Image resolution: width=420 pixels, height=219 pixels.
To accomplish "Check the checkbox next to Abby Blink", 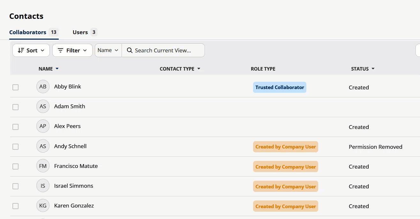I will (15, 87).
